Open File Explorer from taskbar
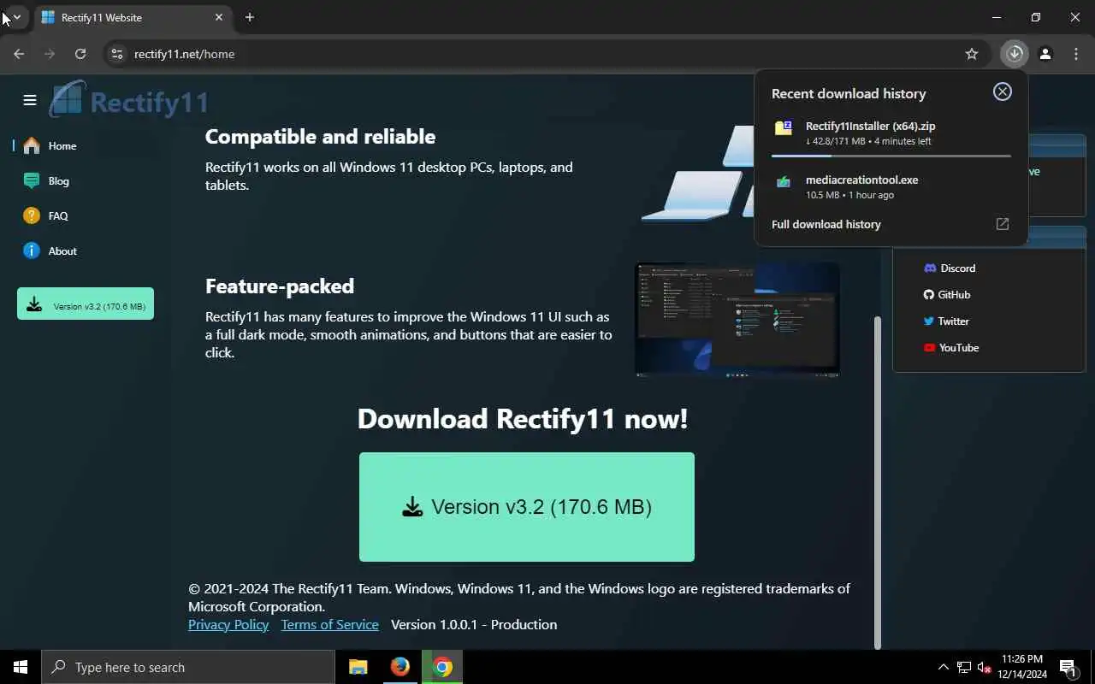The width and height of the screenshot is (1095, 684). 358,667
